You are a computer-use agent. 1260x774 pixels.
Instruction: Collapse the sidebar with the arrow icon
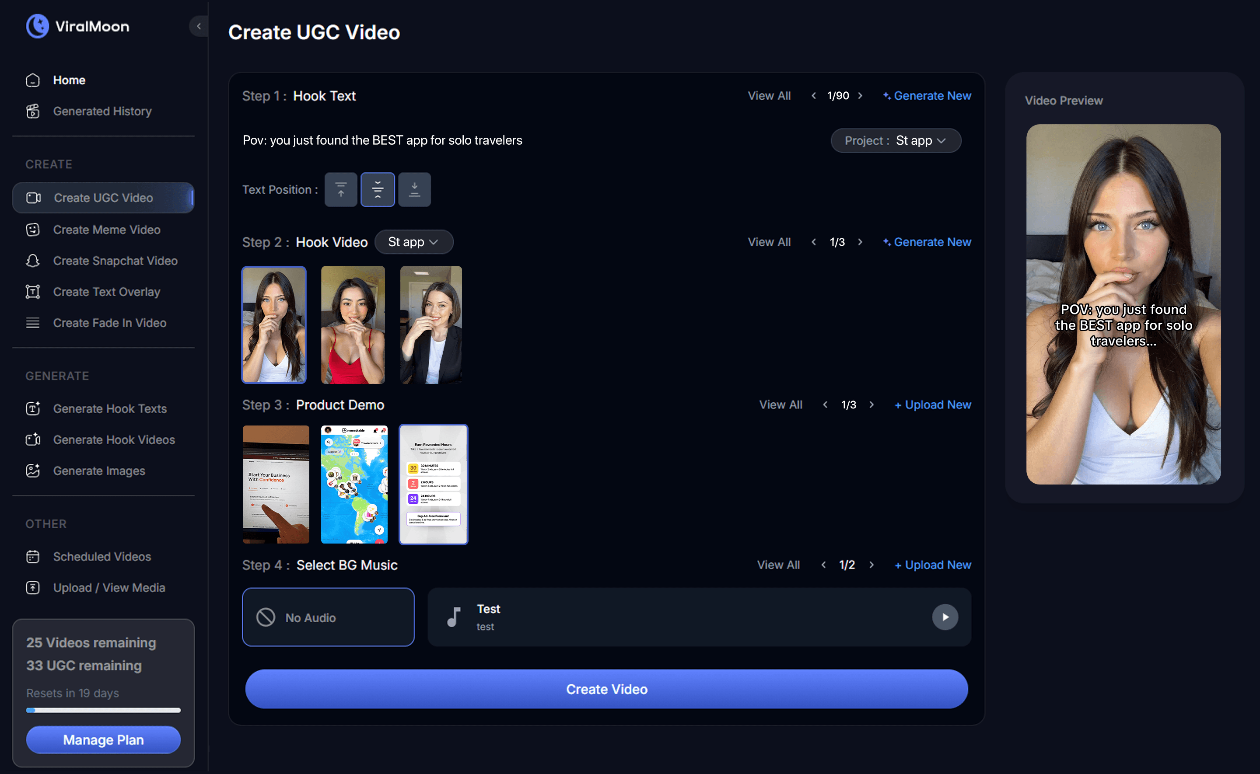tap(199, 26)
